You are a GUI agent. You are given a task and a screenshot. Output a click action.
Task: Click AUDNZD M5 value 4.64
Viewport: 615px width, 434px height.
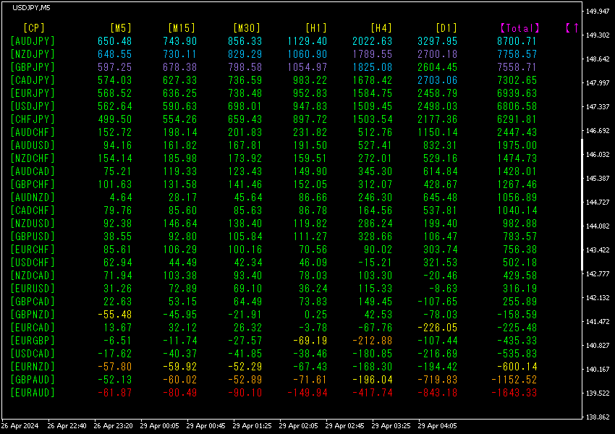pos(120,197)
